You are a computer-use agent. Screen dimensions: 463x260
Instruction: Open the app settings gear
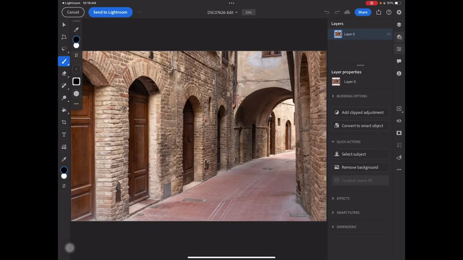399,12
